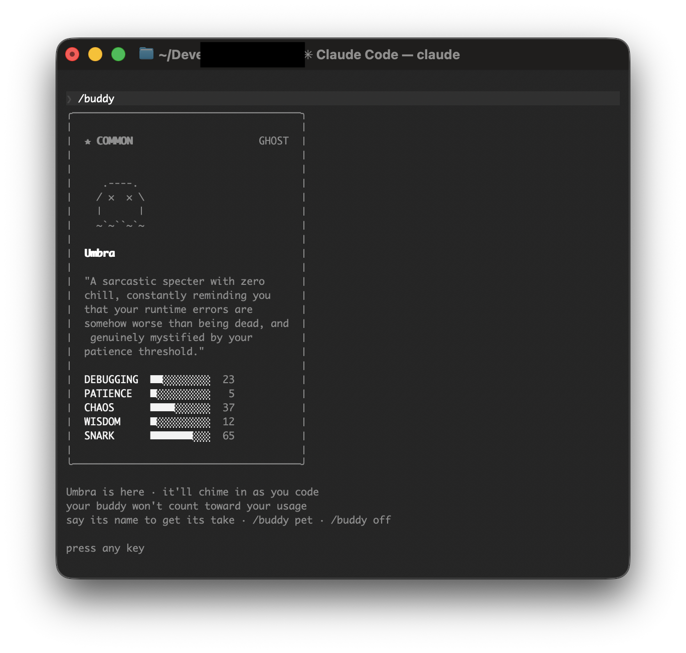
Task: Click the "/buddy pet" command text
Action: 283,520
